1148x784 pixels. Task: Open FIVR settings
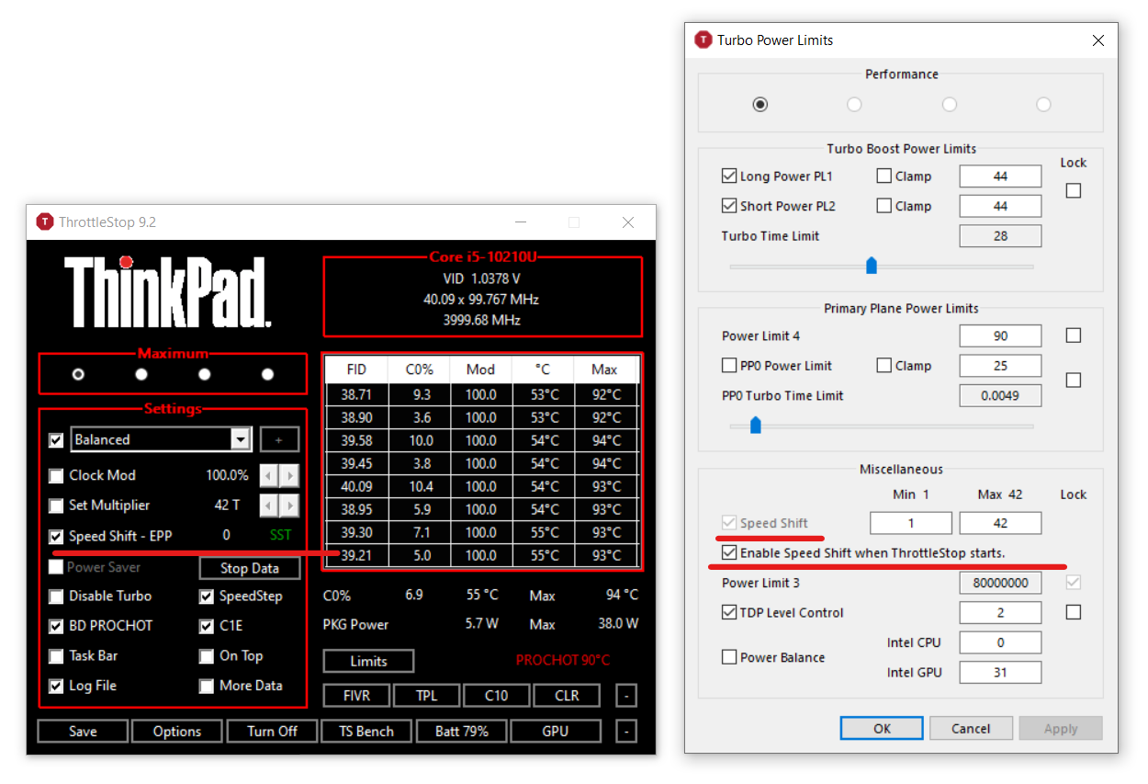pos(356,696)
